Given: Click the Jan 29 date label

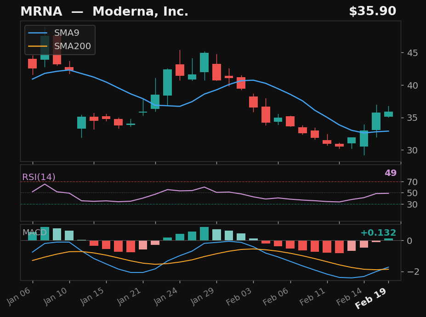Looking at the screenshot, I should click(202, 296).
